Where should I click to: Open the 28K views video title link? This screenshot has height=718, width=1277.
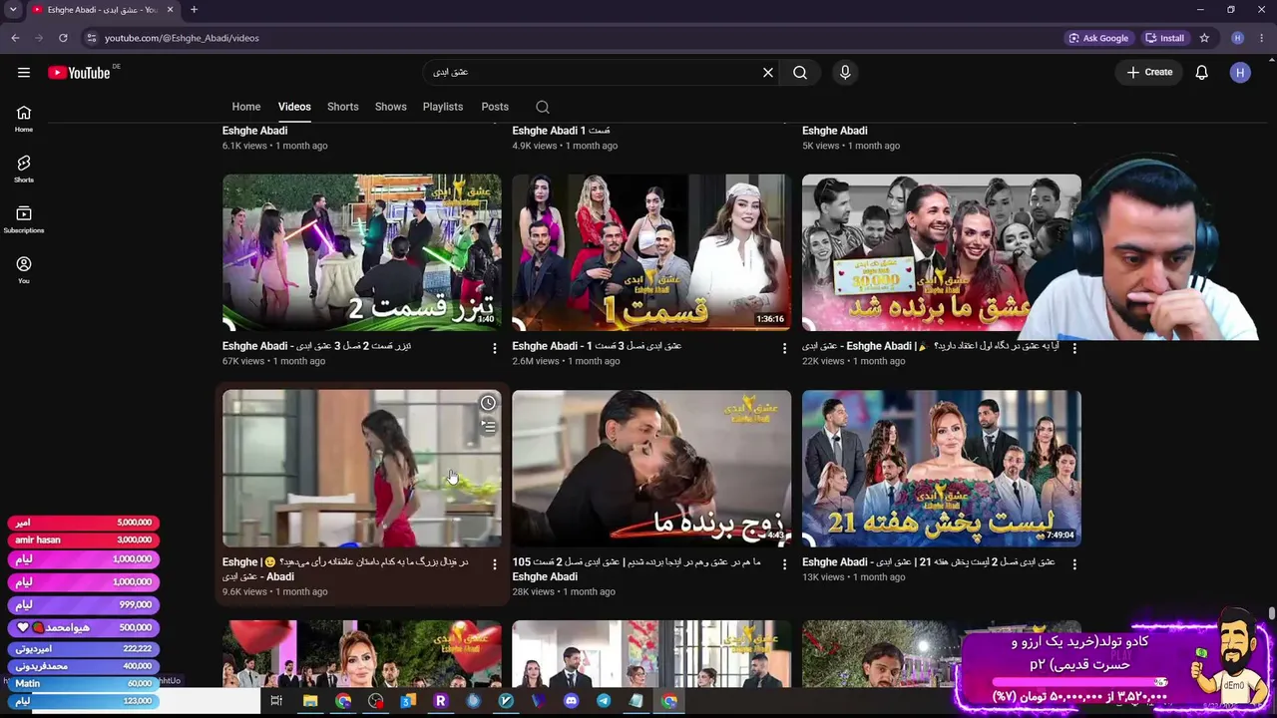[x=637, y=569]
